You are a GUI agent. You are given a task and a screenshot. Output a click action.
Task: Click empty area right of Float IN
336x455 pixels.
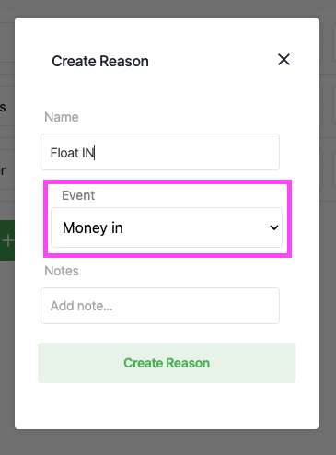187,152
